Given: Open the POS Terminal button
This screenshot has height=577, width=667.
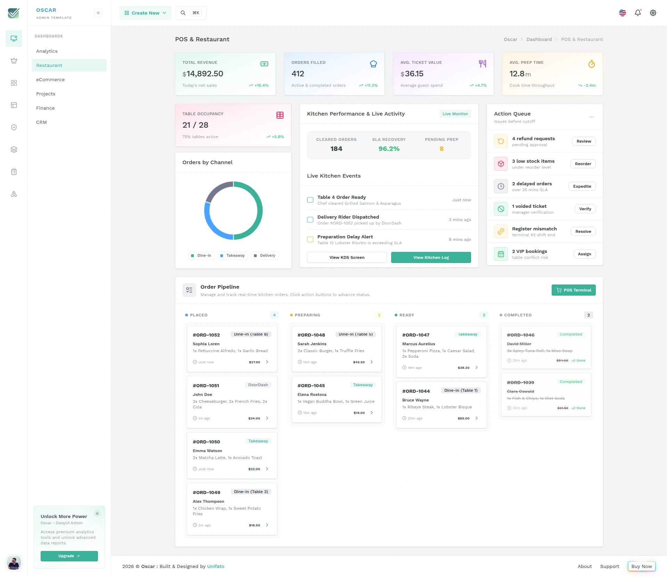Looking at the screenshot, I should [574, 290].
